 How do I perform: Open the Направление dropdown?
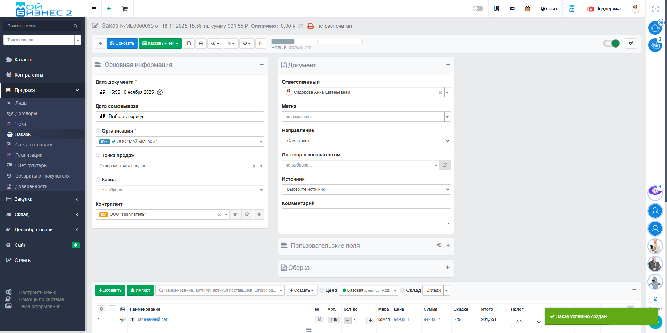pyautogui.click(x=366, y=141)
